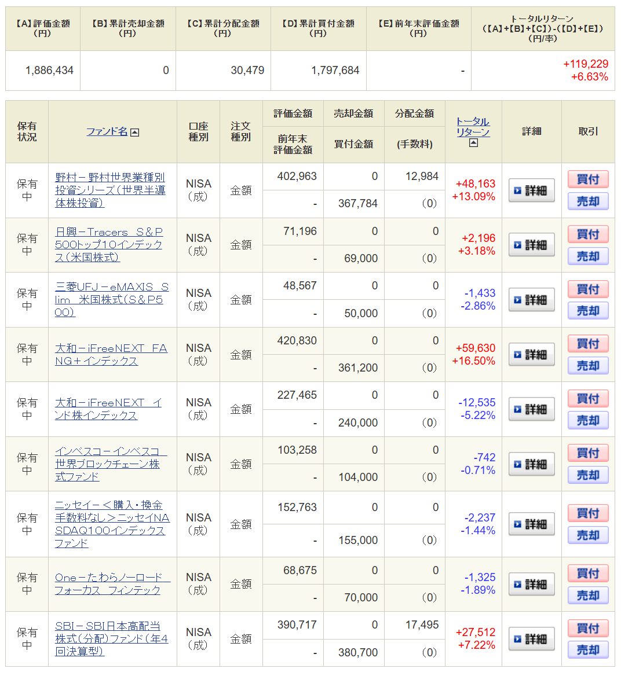The width and height of the screenshot is (621, 676).
Task: Click 買付 for eMAXIS Slim 米国株式
Action: click(x=588, y=289)
